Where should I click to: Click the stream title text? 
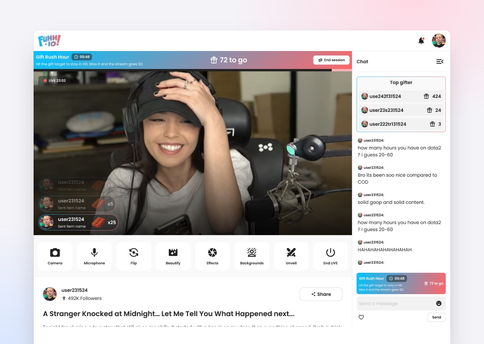[x=169, y=314]
